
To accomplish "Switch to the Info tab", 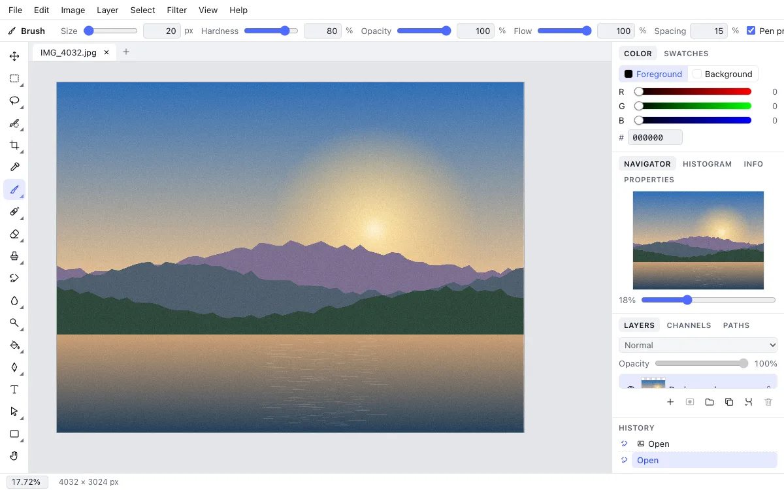I will coord(753,164).
